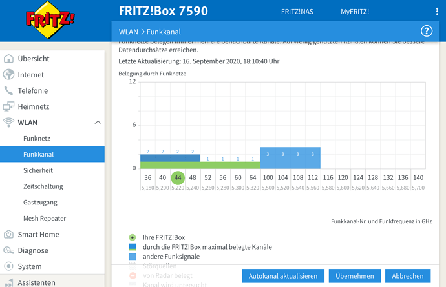Open FRITZ!NAS in the header
Screen dimensions: 446x287
pyautogui.click(x=297, y=12)
